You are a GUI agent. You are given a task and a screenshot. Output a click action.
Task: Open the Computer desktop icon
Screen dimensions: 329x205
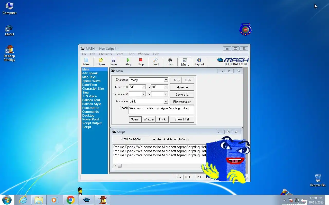coord(10,8)
